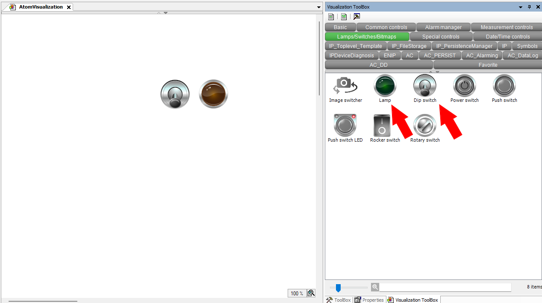
Task: Click the brown lamp on the canvas
Action: point(213,94)
